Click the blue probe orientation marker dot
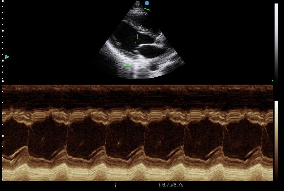The width and height of the screenshot is (284, 191). tap(147, 3)
